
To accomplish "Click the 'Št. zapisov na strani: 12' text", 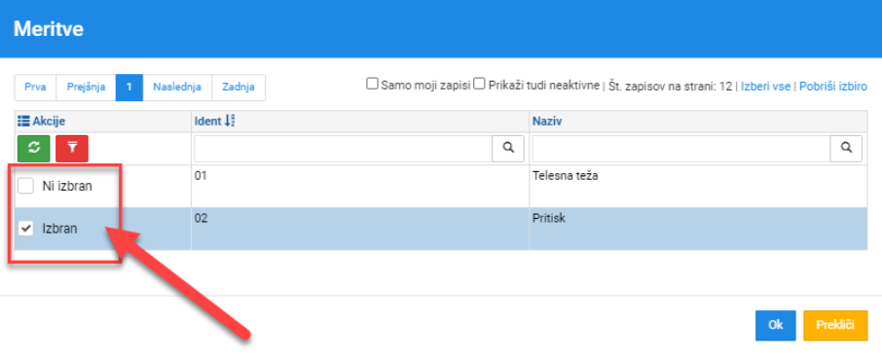I will pyautogui.click(x=670, y=87).
